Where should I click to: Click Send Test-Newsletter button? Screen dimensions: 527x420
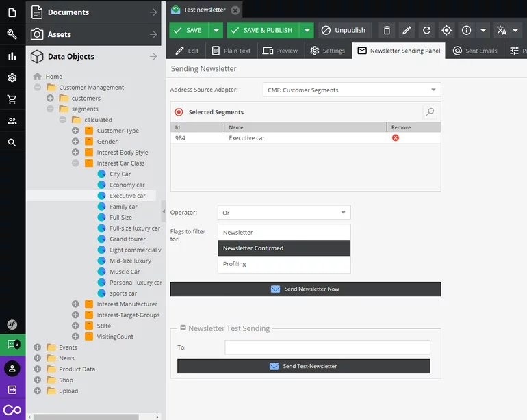tap(304, 366)
